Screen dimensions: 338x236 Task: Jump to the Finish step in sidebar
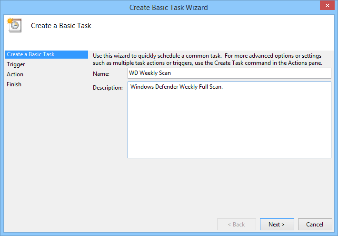tap(14, 84)
